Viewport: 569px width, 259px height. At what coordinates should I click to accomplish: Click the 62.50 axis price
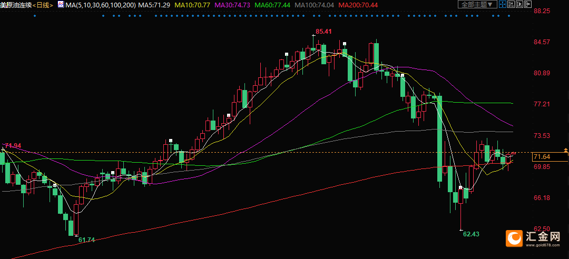click(x=542, y=229)
